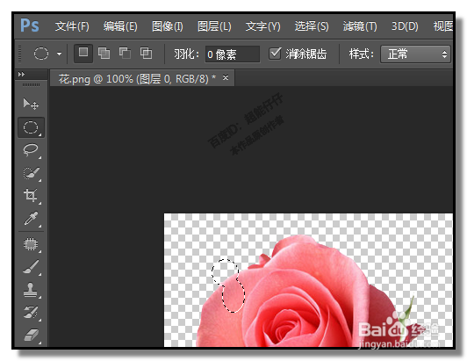Click the Photoshop Ps logo
This screenshot has width=467, height=361.
click(30, 25)
